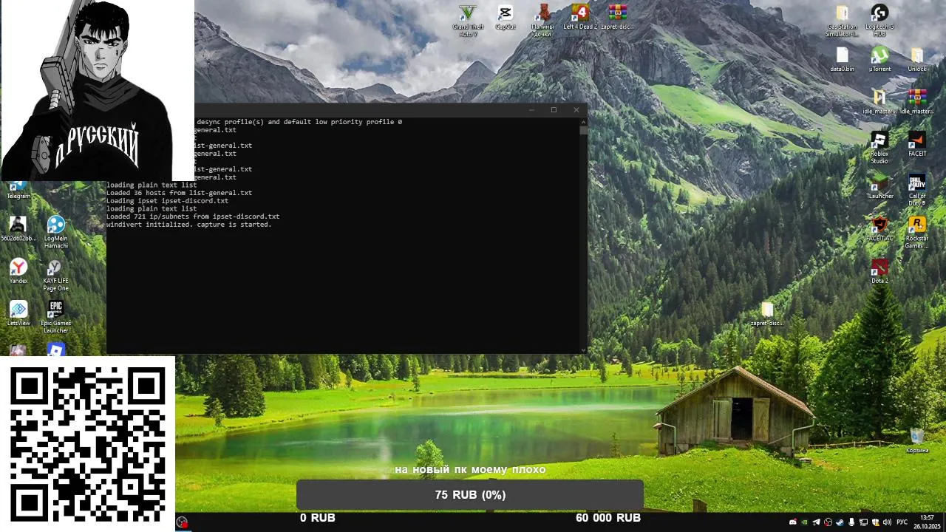Image resolution: width=946 pixels, height=532 pixels.
Task: Open the Unlock folder on the desktop
Action: click(917, 59)
